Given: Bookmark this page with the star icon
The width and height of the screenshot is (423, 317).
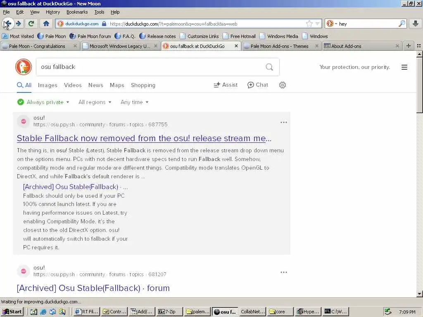Looking at the screenshot, I should [x=309, y=24].
